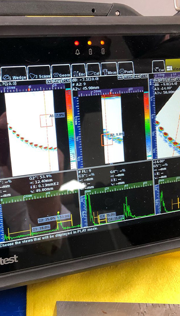Click the A3: -14.00° angle readout
This screenshot has height=316, width=180.
click(163, 88)
